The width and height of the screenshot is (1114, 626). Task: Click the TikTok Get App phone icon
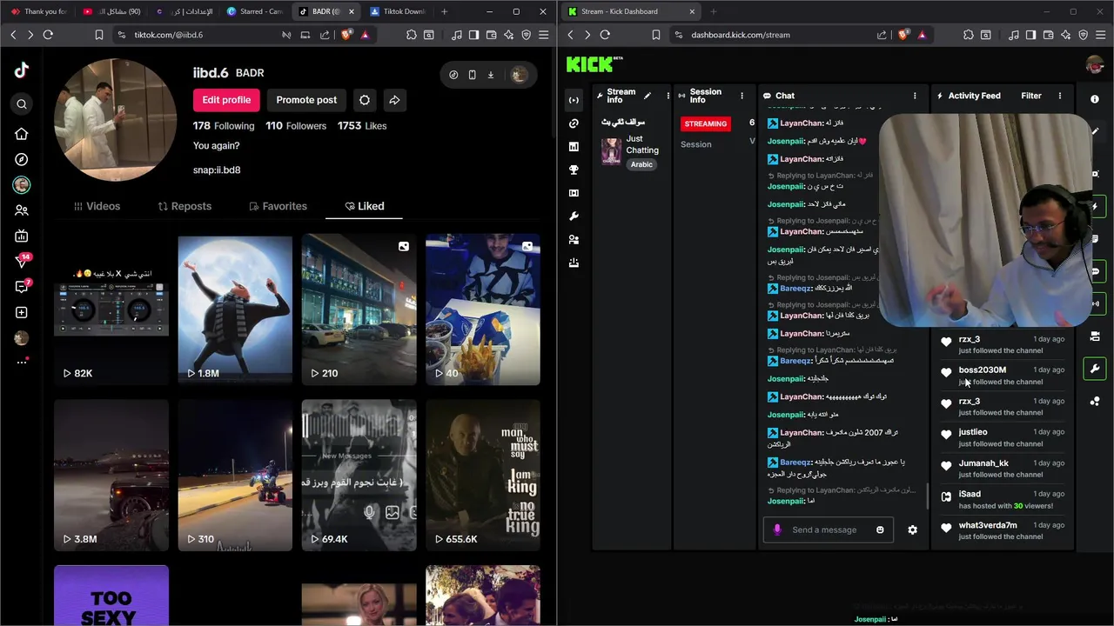pyautogui.click(x=472, y=75)
